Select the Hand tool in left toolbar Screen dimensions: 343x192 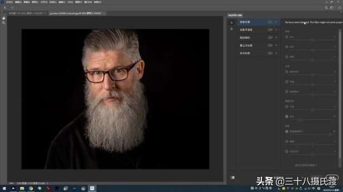(x=4, y=18)
